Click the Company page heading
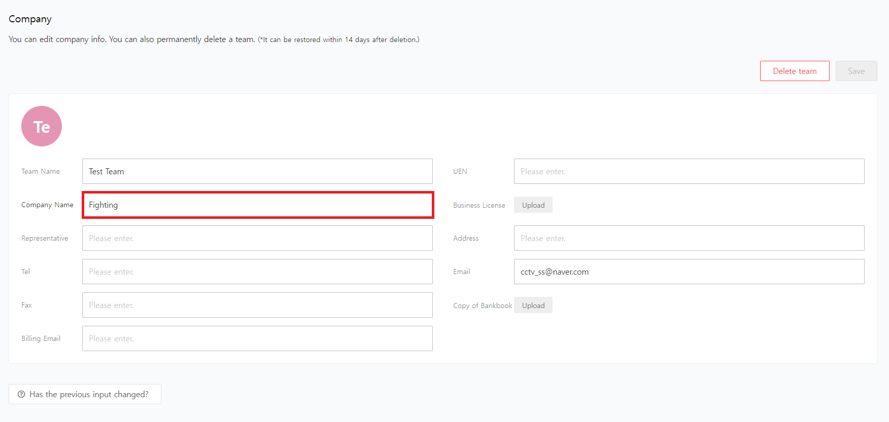Screen dimensions: 889x422 point(30,19)
